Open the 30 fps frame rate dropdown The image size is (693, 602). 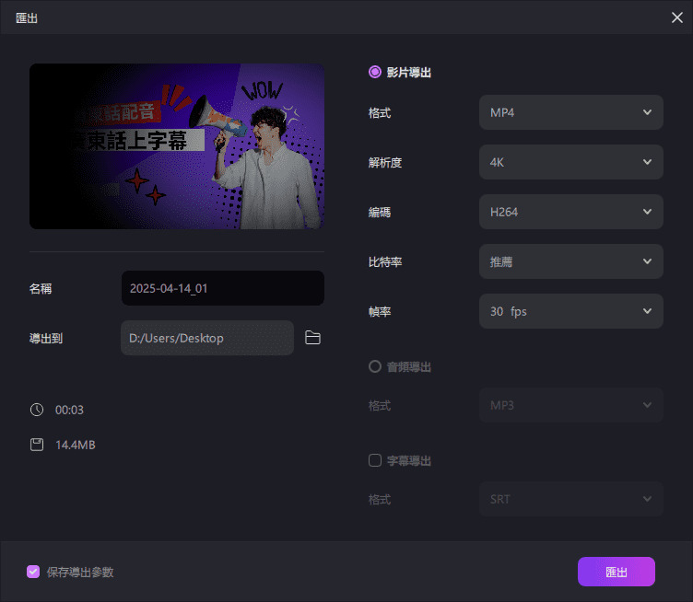coord(570,311)
